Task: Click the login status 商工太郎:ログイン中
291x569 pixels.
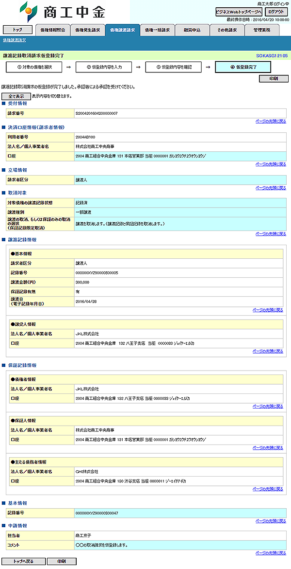Action: point(274,3)
